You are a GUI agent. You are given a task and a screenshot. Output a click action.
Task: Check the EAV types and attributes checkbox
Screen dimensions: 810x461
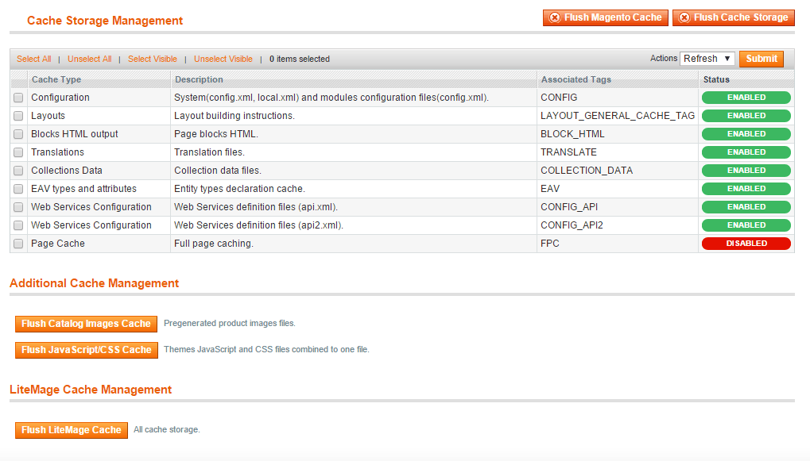(18, 189)
